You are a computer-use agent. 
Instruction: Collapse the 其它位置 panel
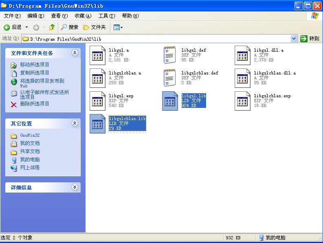click(75, 123)
